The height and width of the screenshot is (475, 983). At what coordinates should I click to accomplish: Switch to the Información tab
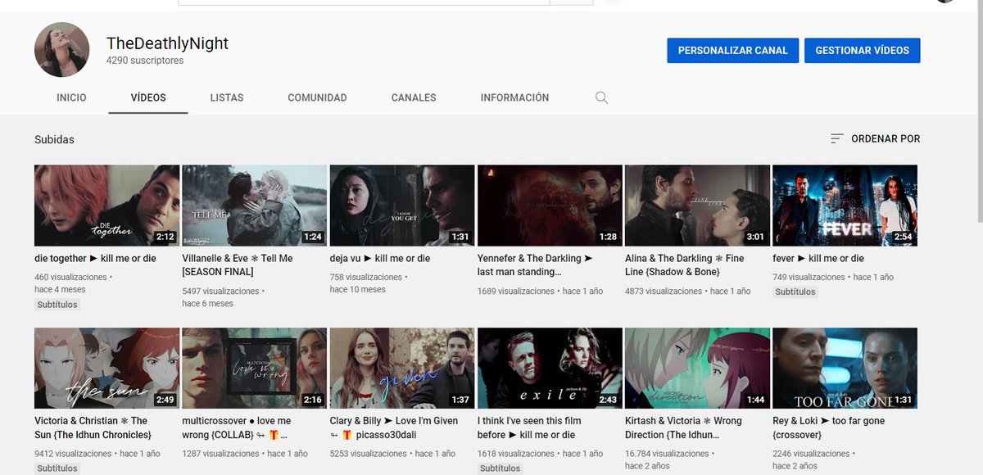[x=514, y=97]
